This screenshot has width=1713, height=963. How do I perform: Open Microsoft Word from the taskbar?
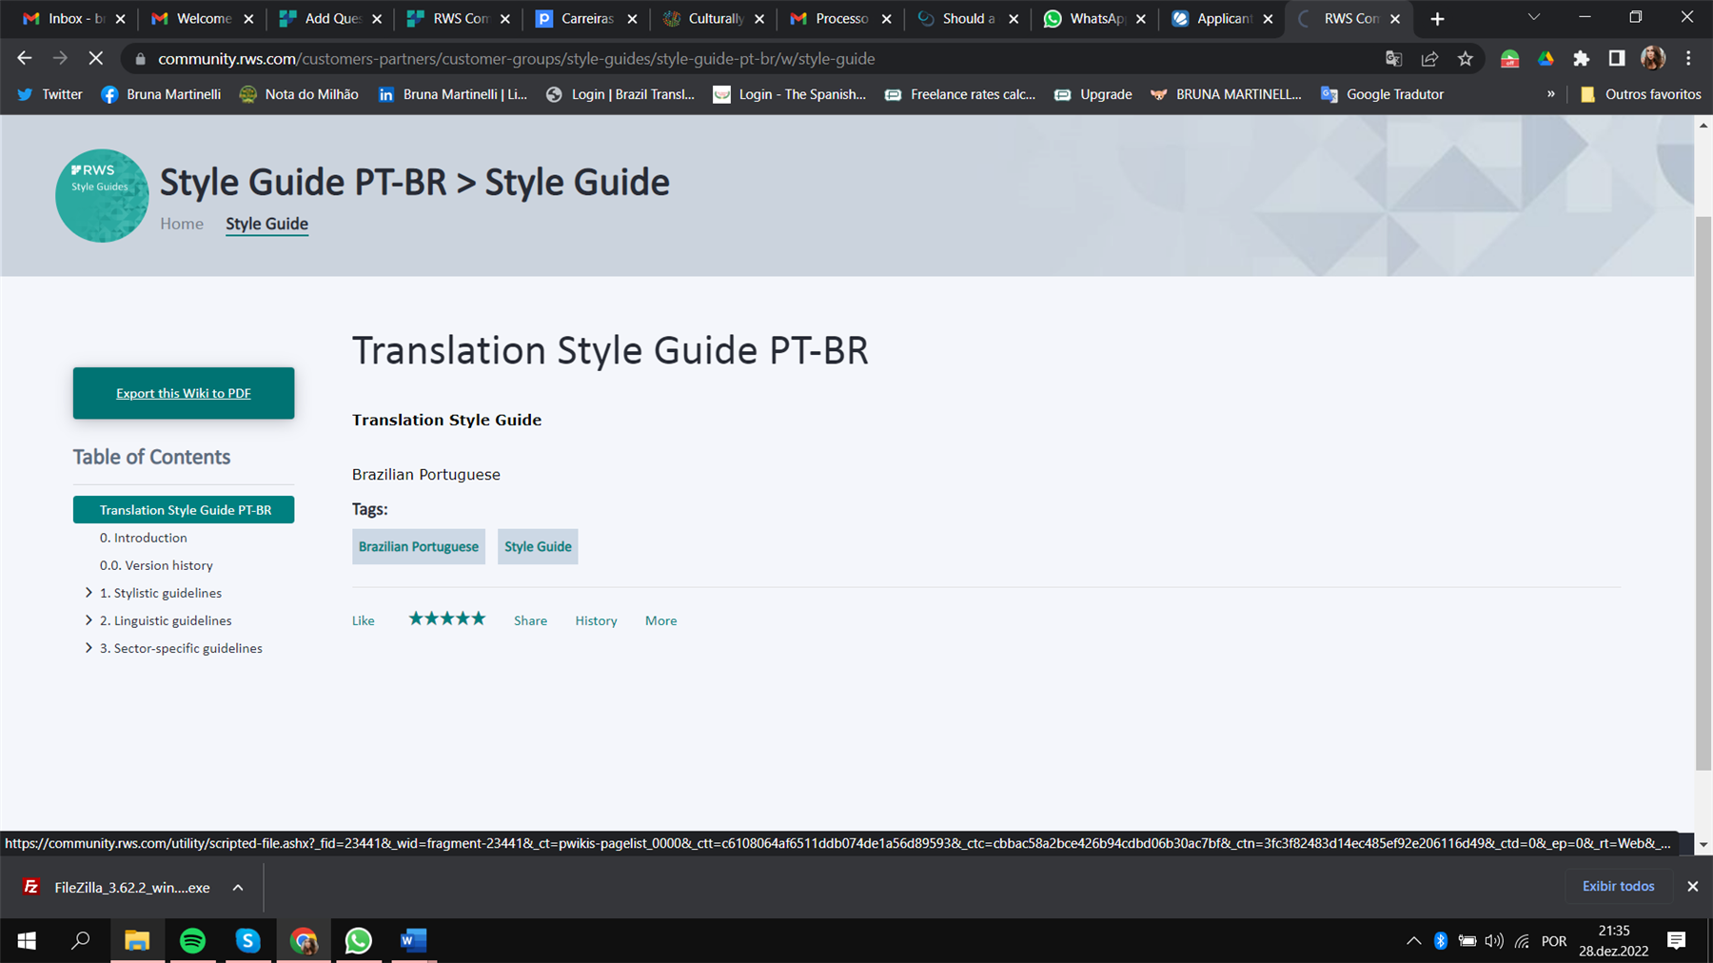point(413,941)
